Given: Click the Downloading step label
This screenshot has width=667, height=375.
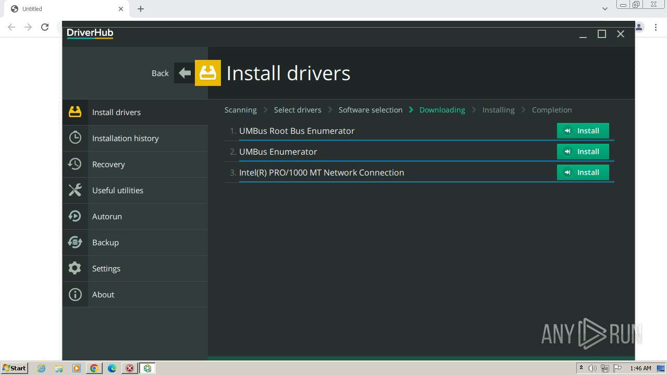Looking at the screenshot, I should point(442,110).
